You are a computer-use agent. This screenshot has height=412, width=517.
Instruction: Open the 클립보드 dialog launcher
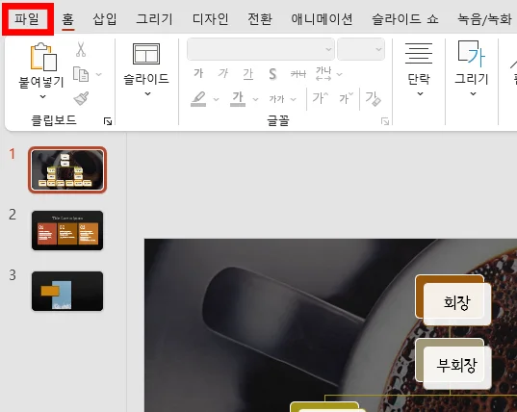(108, 121)
